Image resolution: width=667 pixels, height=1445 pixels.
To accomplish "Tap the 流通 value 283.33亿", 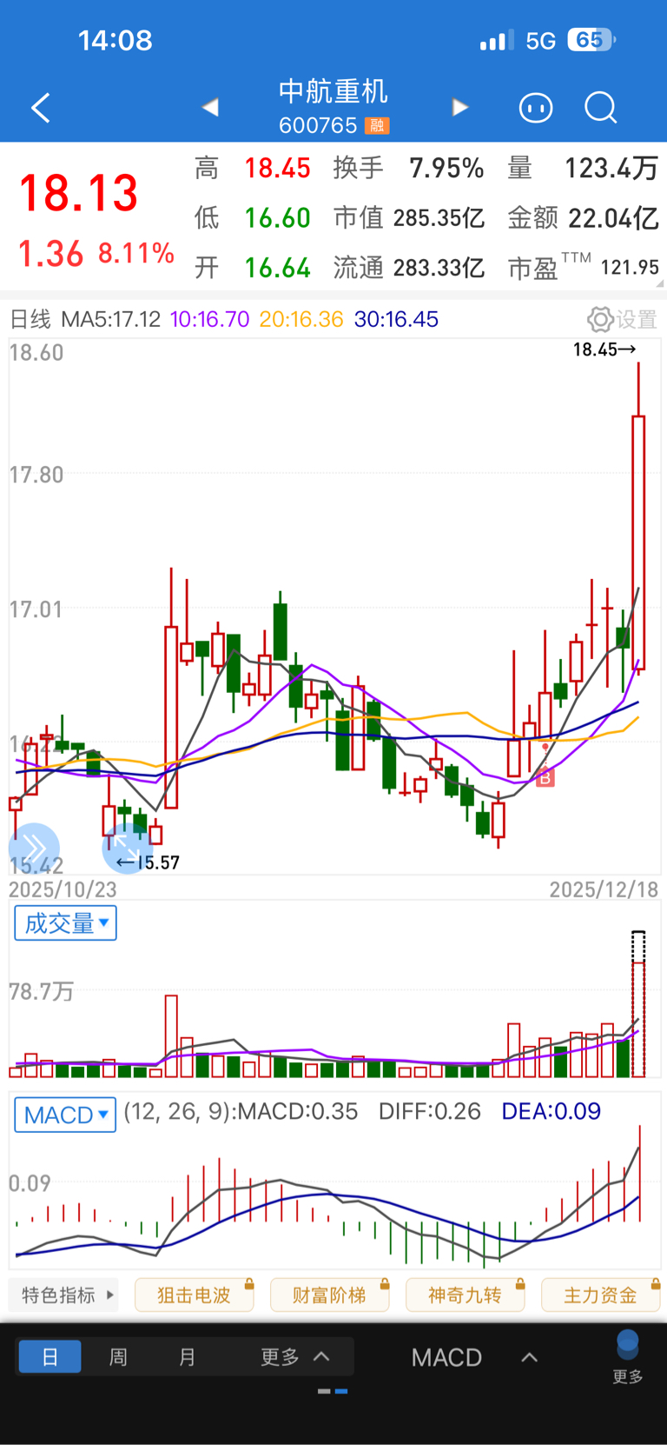I will [439, 268].
